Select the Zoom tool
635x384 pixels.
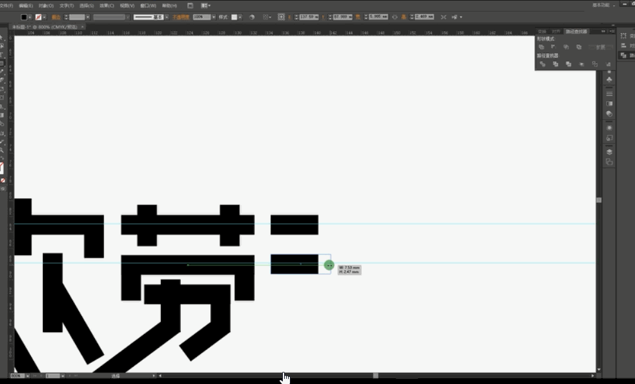2,150
